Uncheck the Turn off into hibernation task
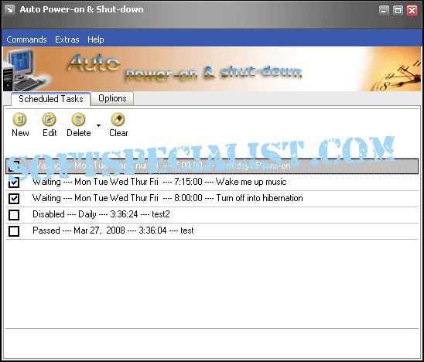This screenshot has width=424, height=362. coord(14,199)
